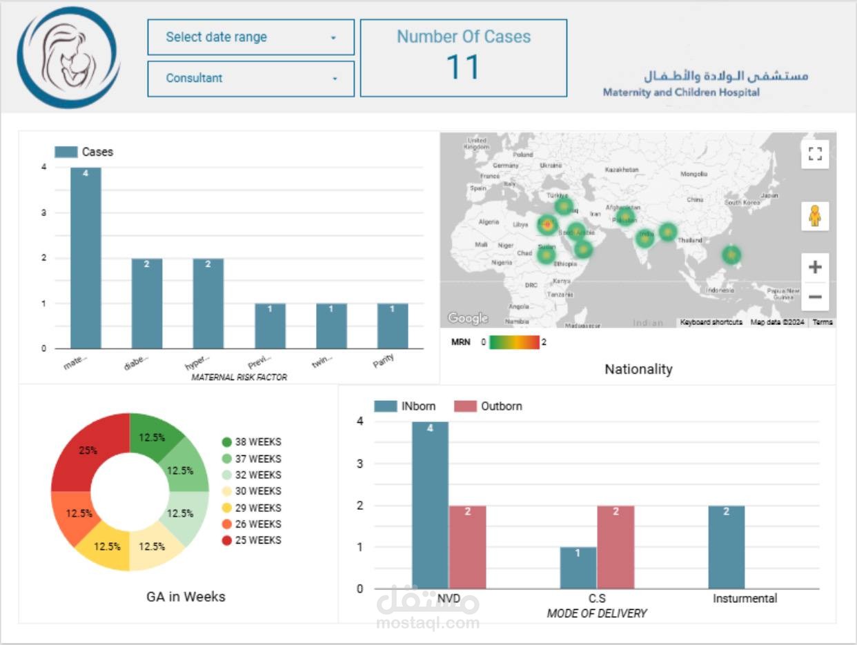Screen dimensions: 857x645
Task: Click the green heat spot near Indonesia
Action: pyautogui.click(x=731, y=255)
